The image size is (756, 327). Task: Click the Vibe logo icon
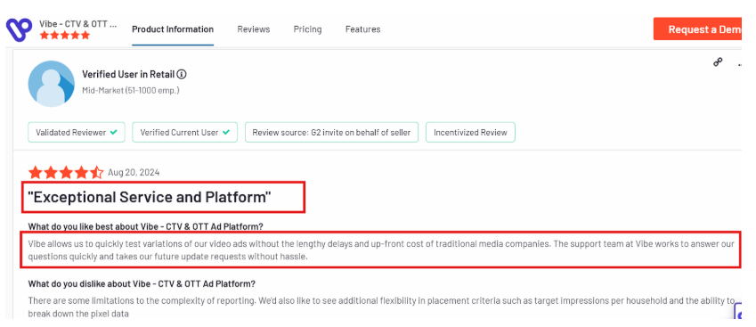click(x=19, y=29)
